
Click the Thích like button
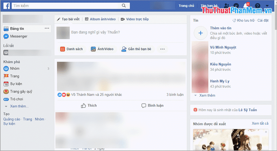[x=89, y=105]
